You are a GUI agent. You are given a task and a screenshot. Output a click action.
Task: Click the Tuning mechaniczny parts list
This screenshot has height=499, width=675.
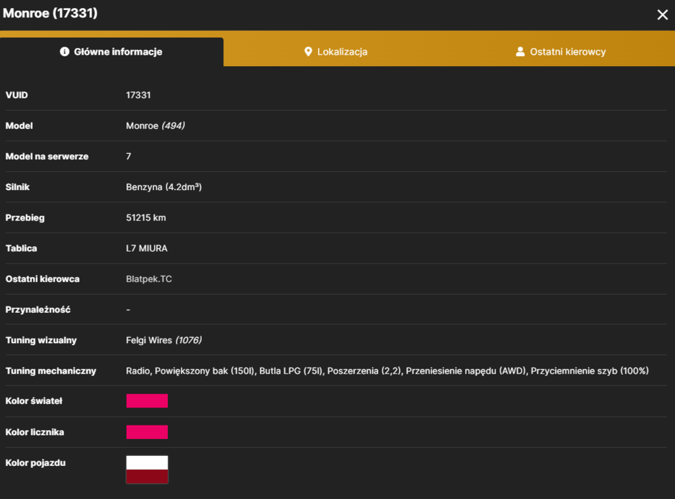click(x=387, y=371)
